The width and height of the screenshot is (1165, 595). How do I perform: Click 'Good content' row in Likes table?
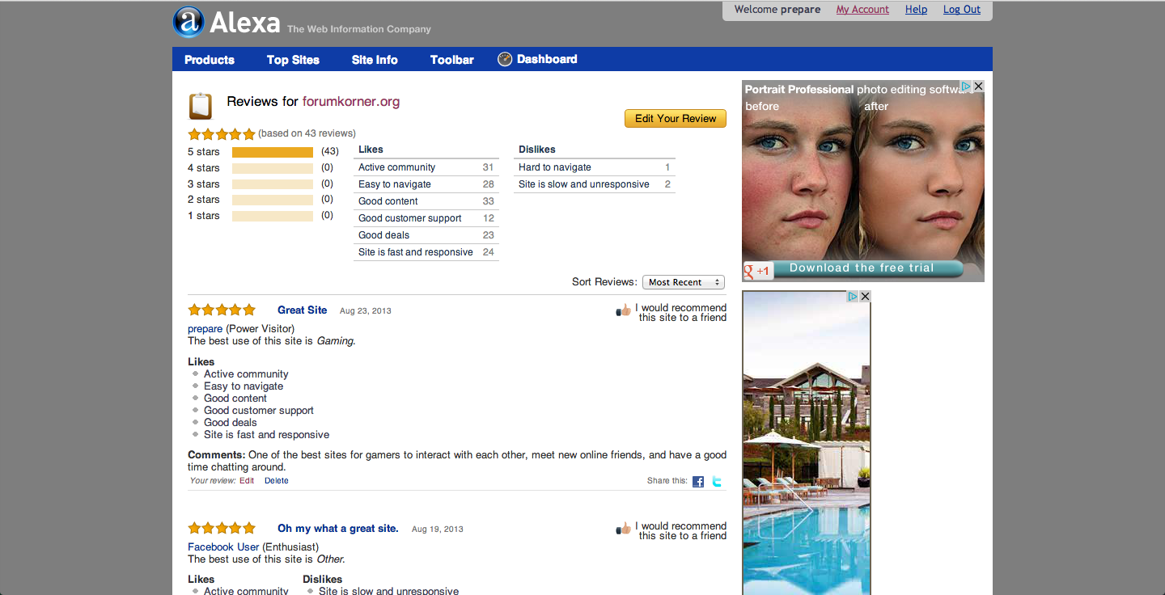click(x=426, y=201)
